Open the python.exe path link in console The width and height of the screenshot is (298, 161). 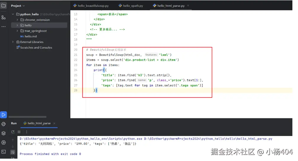pyautogui.click(x=81, y=139)
